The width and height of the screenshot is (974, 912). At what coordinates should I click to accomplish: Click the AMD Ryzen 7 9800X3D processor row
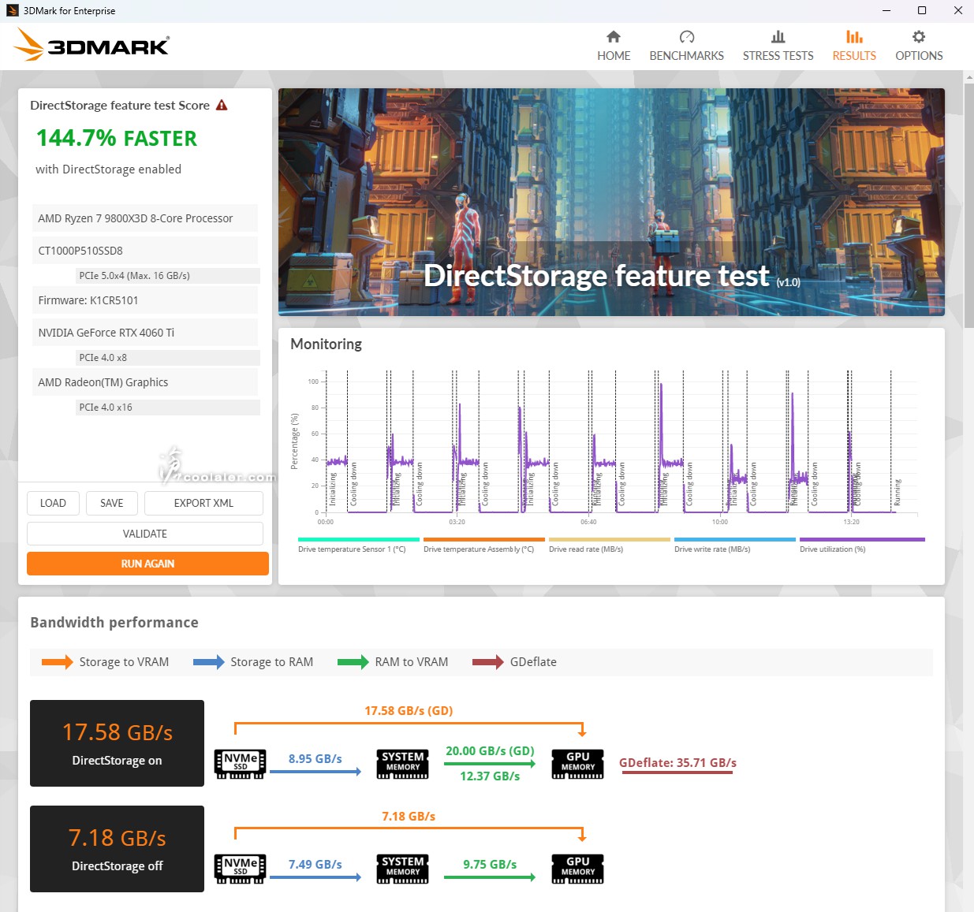click(145, 218)
